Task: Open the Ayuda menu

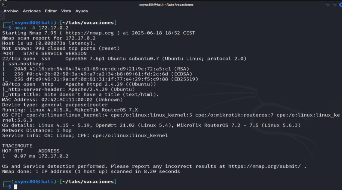Action: (81, 11)
